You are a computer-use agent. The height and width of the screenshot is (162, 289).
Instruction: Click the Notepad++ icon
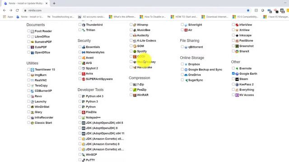[84, 117]
